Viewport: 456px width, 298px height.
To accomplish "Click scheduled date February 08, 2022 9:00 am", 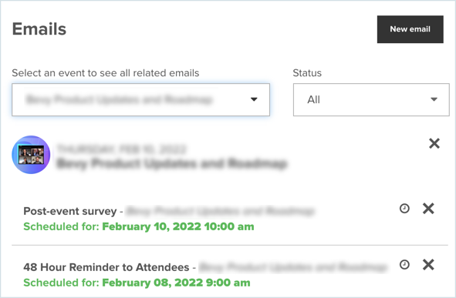I will click(x=176, y=283).
